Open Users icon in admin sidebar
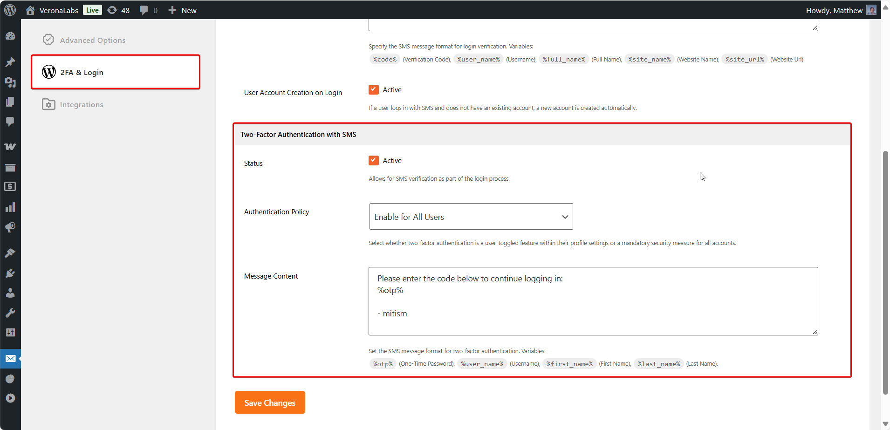Viewport: 890px width, 430px height. [x=10, y=293]
